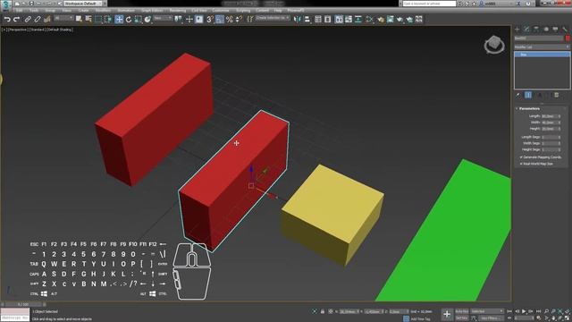Open the Tools menu
Screen dimensions: 572x322
(34, 11)
